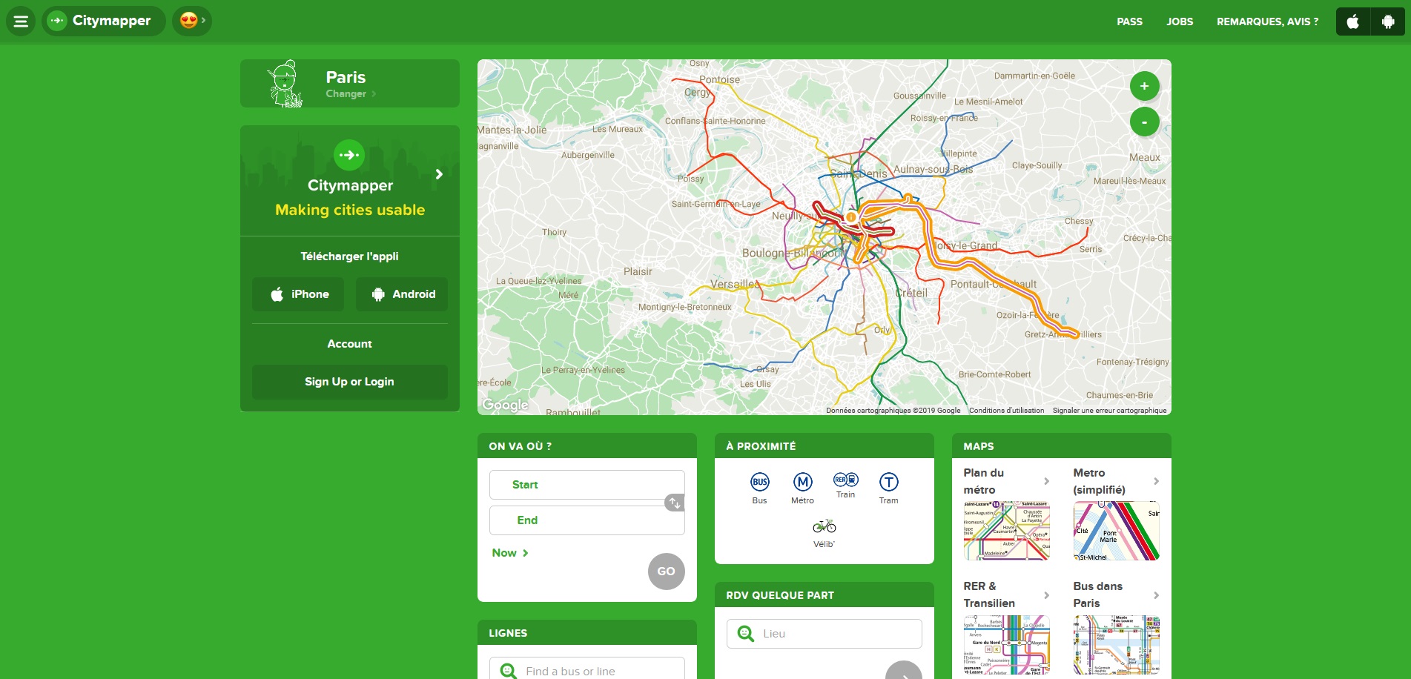Expand Bus dans Paris chevron
The height and width of the screenshot is (679, 1411).
(1156, 595)
